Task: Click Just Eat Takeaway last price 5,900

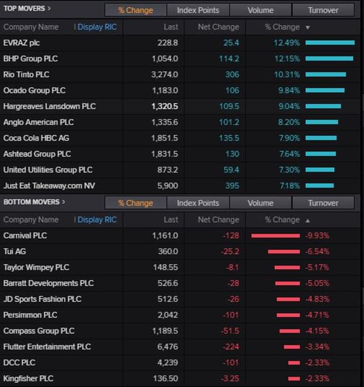Action: point(167,186)
